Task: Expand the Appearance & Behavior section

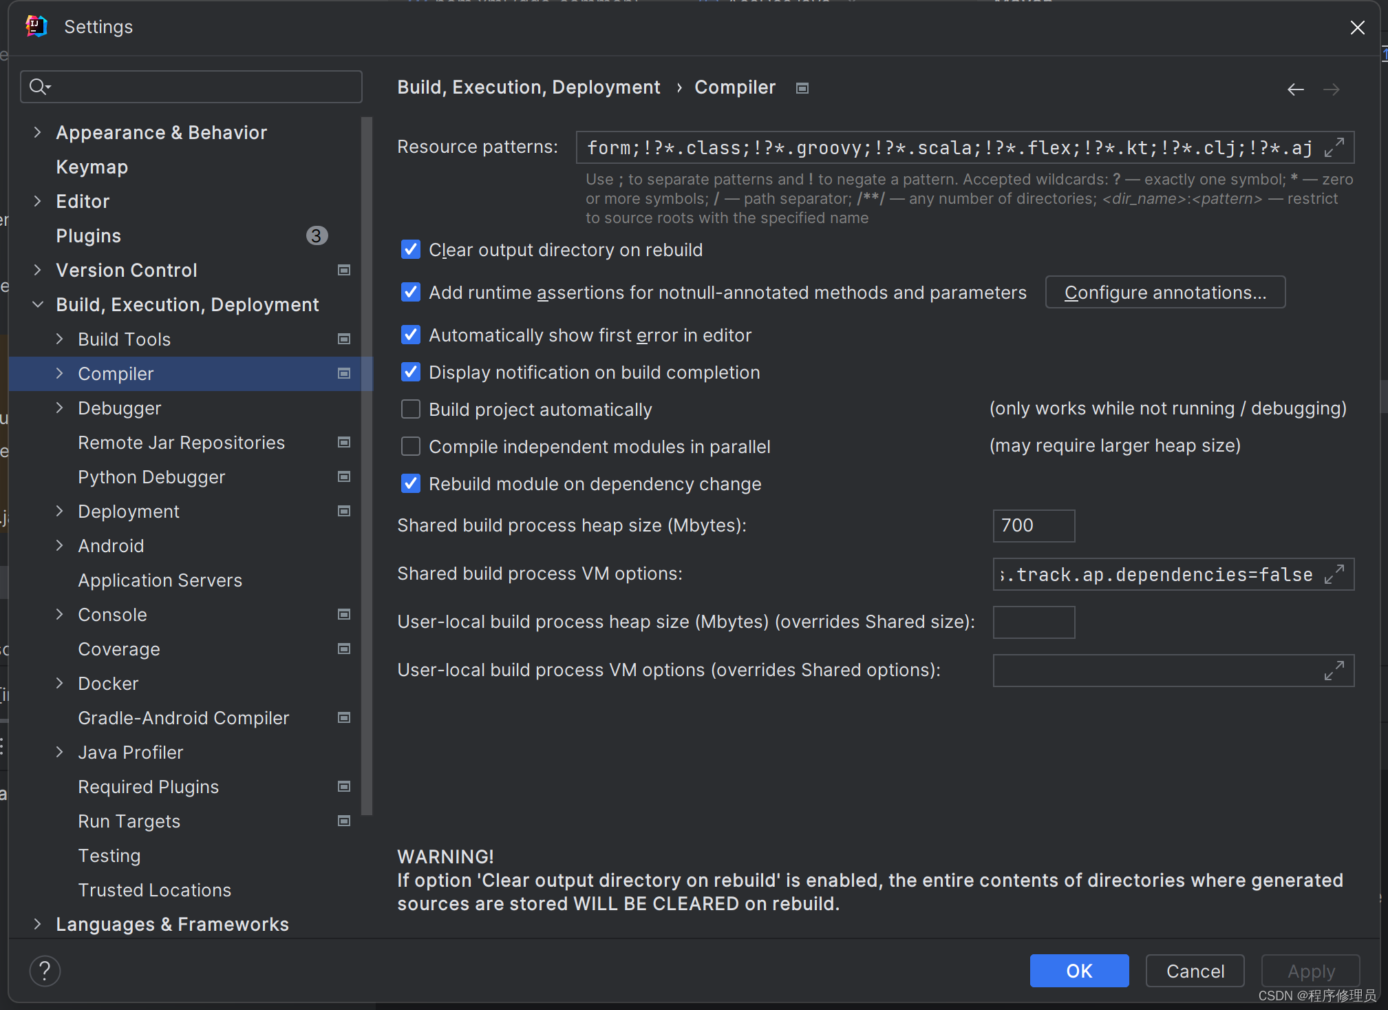Action: pos(38,132)
